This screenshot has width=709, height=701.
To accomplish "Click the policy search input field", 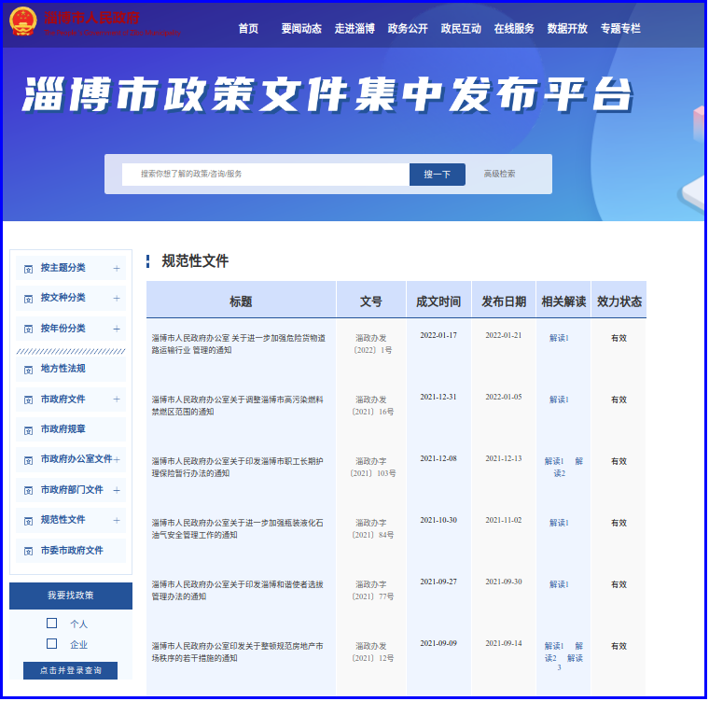I will tap(265, 175).
